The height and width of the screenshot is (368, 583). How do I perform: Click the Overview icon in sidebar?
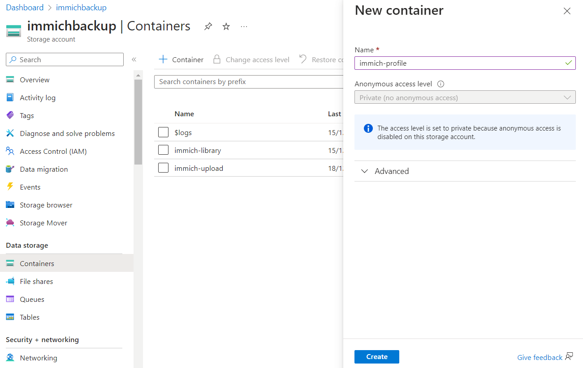click(x=10, y=80)
